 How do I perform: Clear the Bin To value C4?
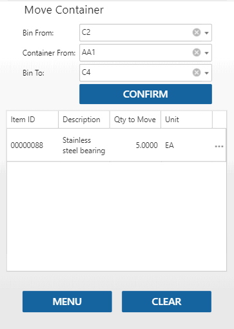pos(197,72)
